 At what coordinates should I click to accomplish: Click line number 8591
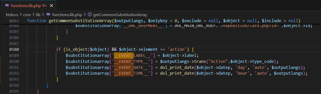pos(14,67)
